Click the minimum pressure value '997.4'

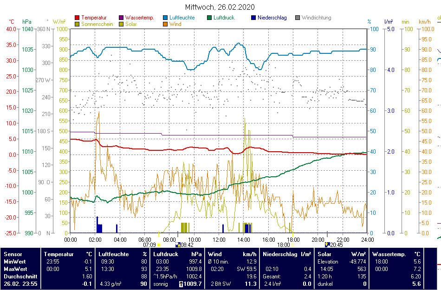(x=195, y=262)
